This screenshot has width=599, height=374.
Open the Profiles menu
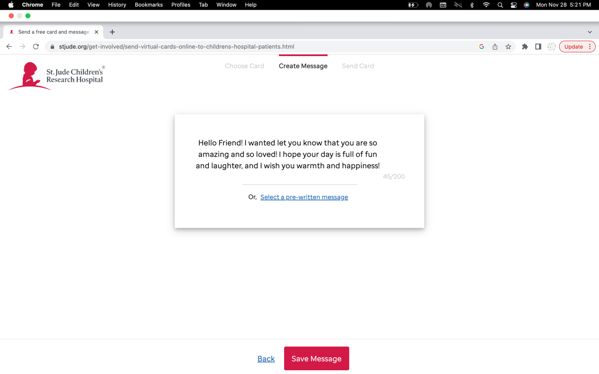coord(181,5)
